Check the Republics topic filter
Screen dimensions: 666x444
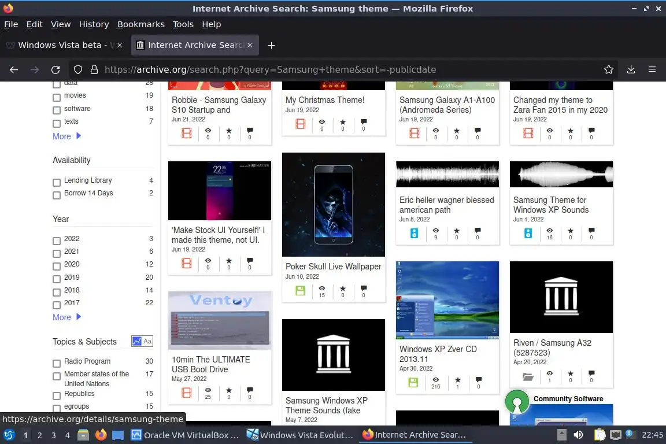[x=57, y=396]
